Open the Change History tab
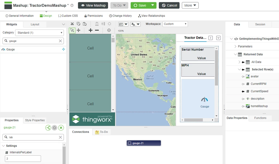Image resolution: width=279 pixels, height=164 pixels. point(120,16)
